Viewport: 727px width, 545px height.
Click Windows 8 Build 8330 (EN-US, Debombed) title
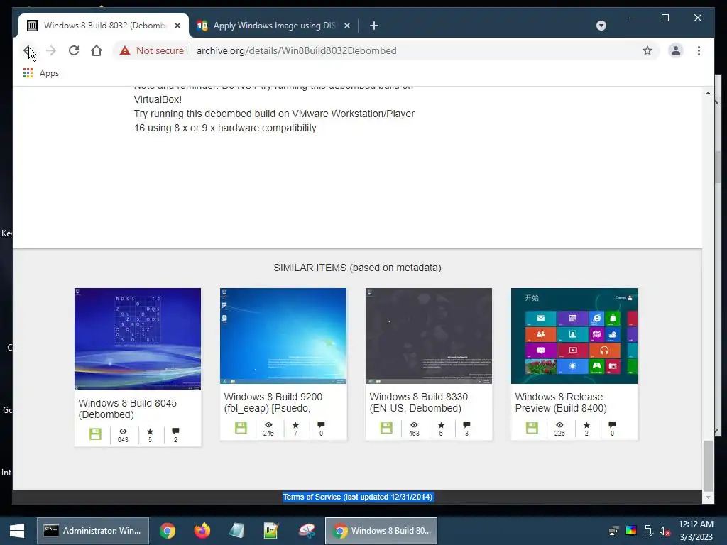click(x=419, y=402)
